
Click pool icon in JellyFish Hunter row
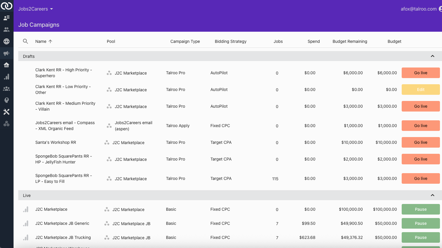pyautogui.click(x=109, y=159)
